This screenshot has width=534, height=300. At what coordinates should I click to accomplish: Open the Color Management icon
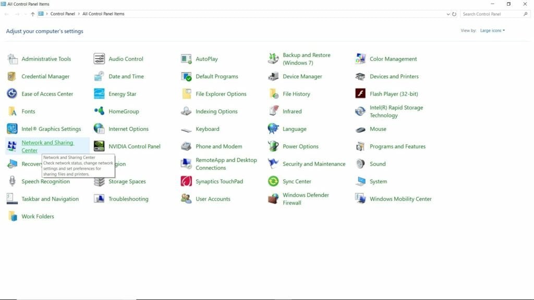click(x=360, y=59)
